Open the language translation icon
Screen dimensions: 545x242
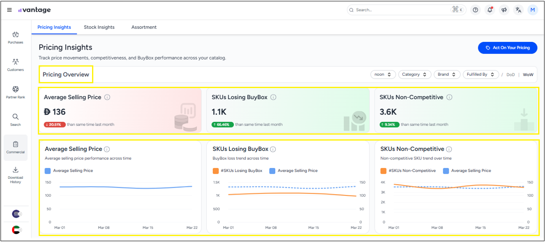[518, 10]
